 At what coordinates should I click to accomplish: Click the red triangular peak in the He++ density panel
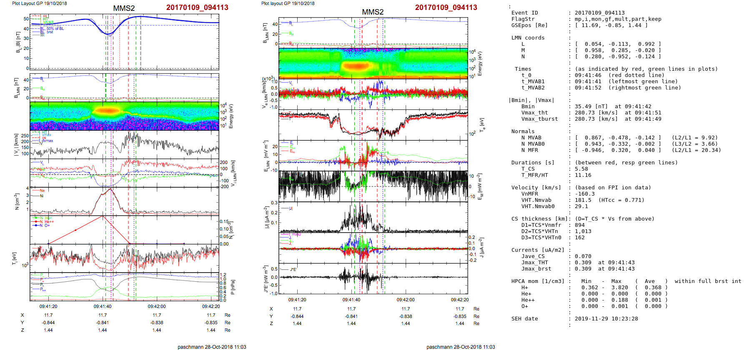coord(103,216)
